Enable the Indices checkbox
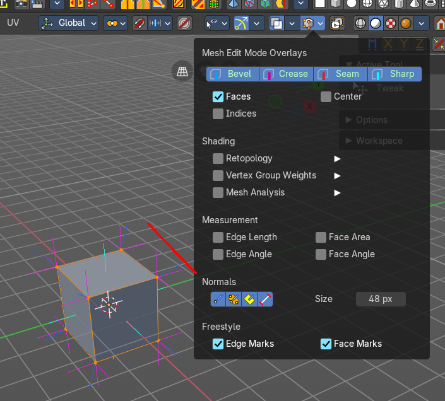Image resolution: width=445 pixels, height=401 pixels. [x=218, y=113]
